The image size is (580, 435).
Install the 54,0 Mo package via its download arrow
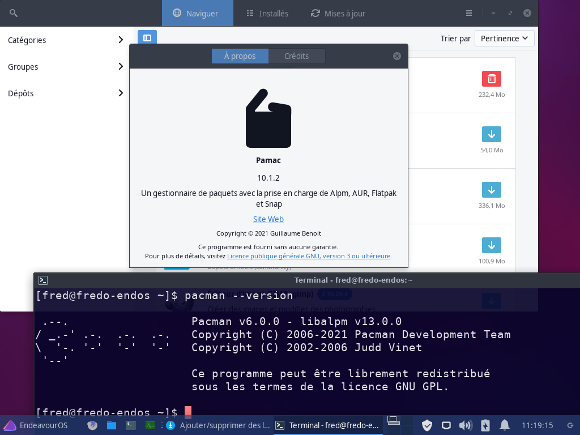tap(491, 134)
